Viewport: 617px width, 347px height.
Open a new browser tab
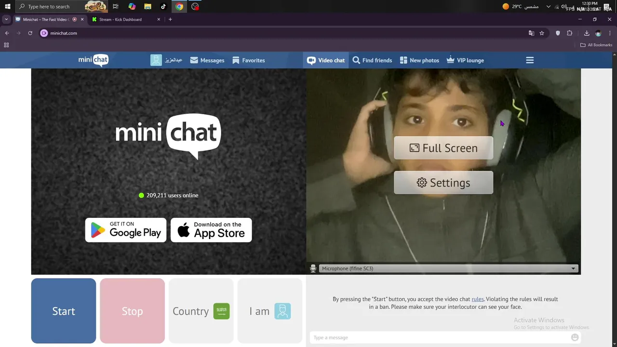click(x=170, y=19)
